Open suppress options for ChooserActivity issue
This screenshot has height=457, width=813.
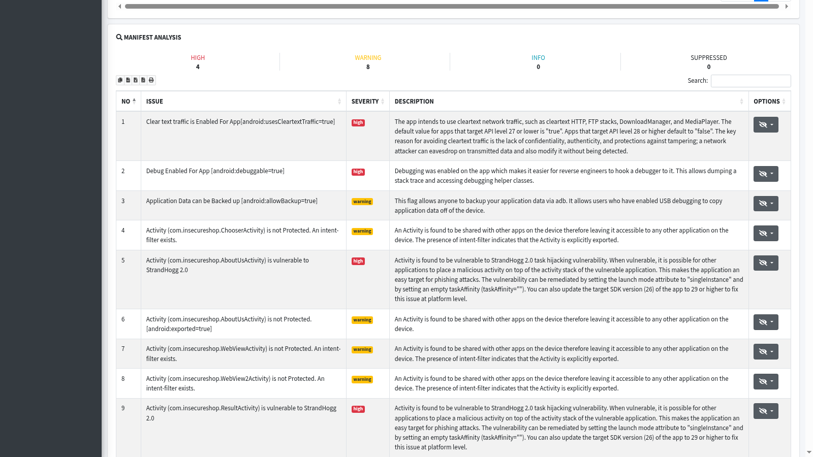click(x=766, y=233)
